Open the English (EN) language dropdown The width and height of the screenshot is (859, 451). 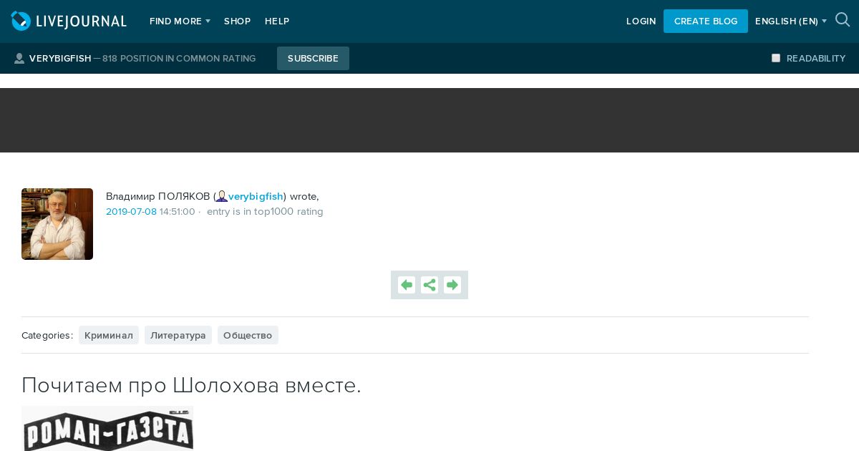pyautogui.click(x=790, y=21)
